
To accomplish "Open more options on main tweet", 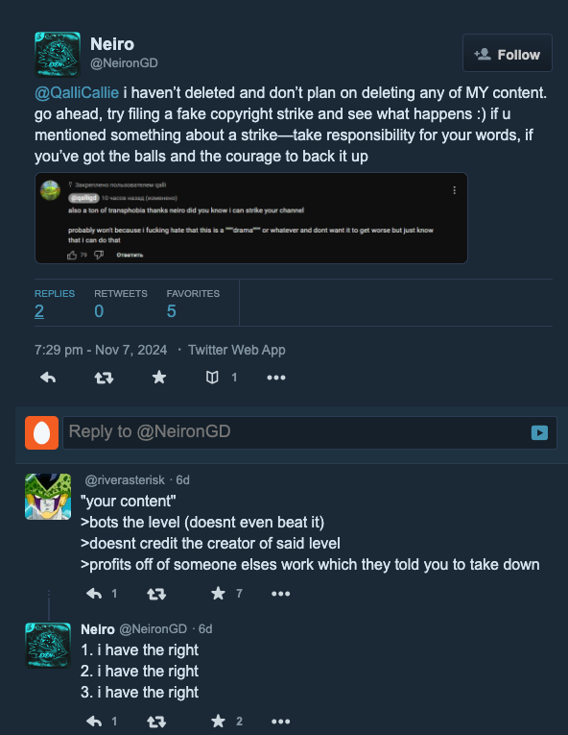I will 276,378.
